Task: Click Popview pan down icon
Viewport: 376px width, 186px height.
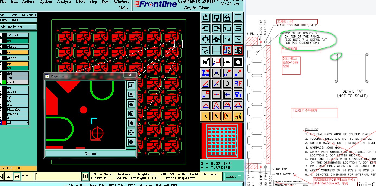Action: (131, 104)
